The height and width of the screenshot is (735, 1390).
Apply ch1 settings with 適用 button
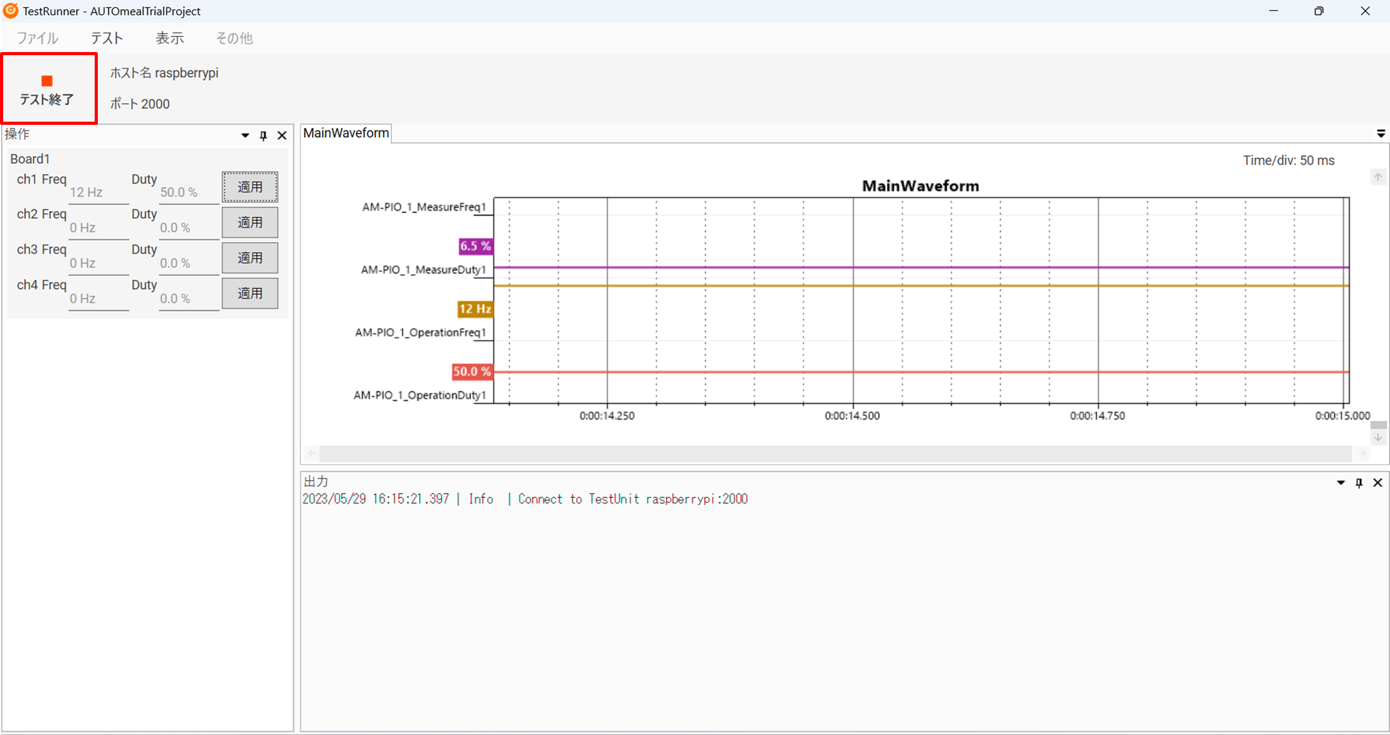pos(250,187)
